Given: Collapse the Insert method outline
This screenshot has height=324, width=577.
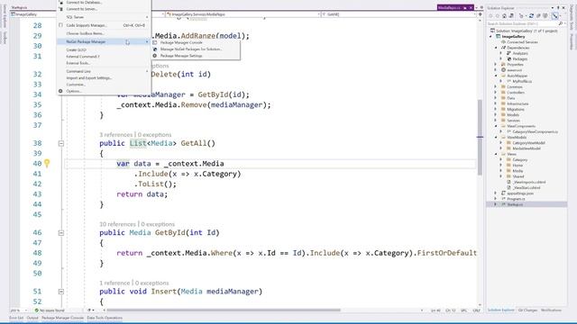Looking at the screenshot, I should point(61,292).
